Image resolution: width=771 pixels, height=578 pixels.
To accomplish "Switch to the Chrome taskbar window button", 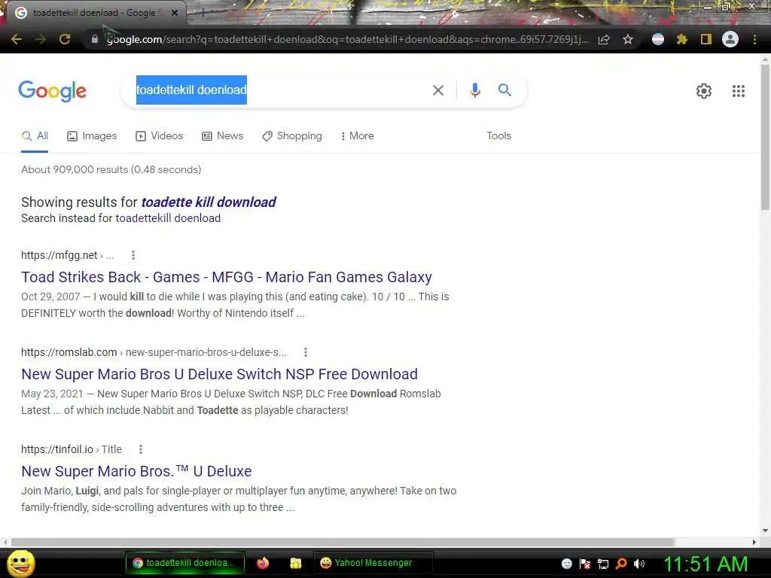I will [185, 563].
